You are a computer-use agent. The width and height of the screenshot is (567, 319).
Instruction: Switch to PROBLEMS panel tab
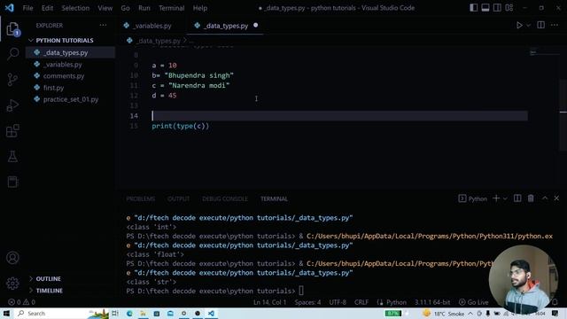141,198
